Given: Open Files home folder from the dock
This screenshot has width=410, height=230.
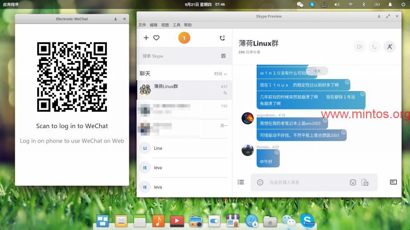Looking at the screenshot, I should (x=270, y=222).
